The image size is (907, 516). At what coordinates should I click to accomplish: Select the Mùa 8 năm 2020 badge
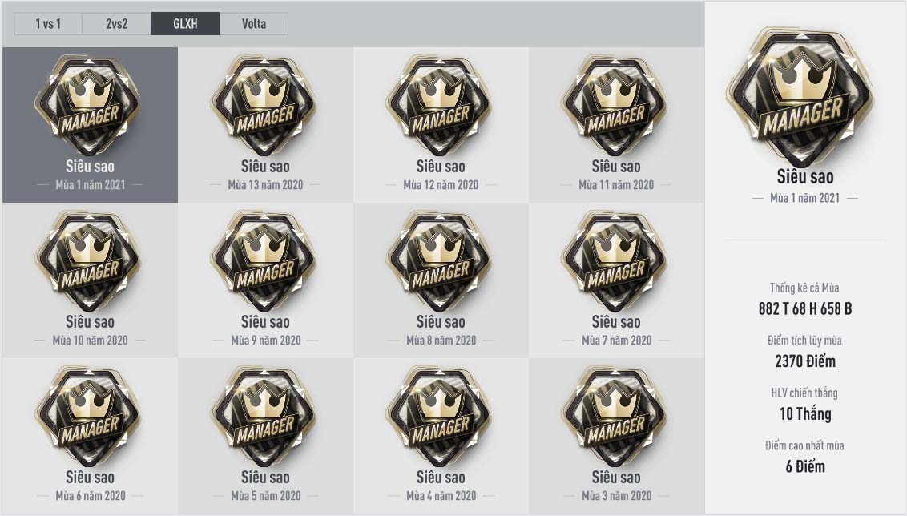[440, 261]
